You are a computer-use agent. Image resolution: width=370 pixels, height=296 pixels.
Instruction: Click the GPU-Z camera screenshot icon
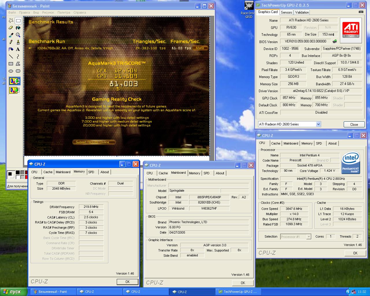(361, 12)
